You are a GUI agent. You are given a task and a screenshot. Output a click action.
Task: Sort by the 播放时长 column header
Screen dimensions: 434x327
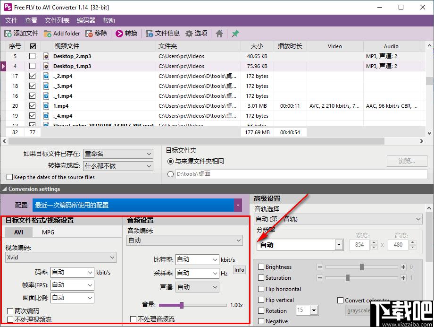(290, 46)
